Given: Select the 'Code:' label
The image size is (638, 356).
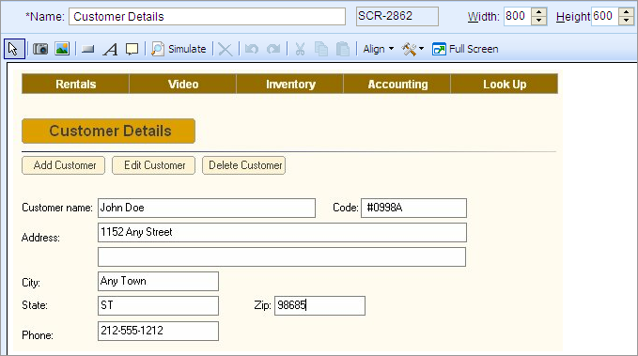Looking at the screenshot, I should tap(346, 208).
